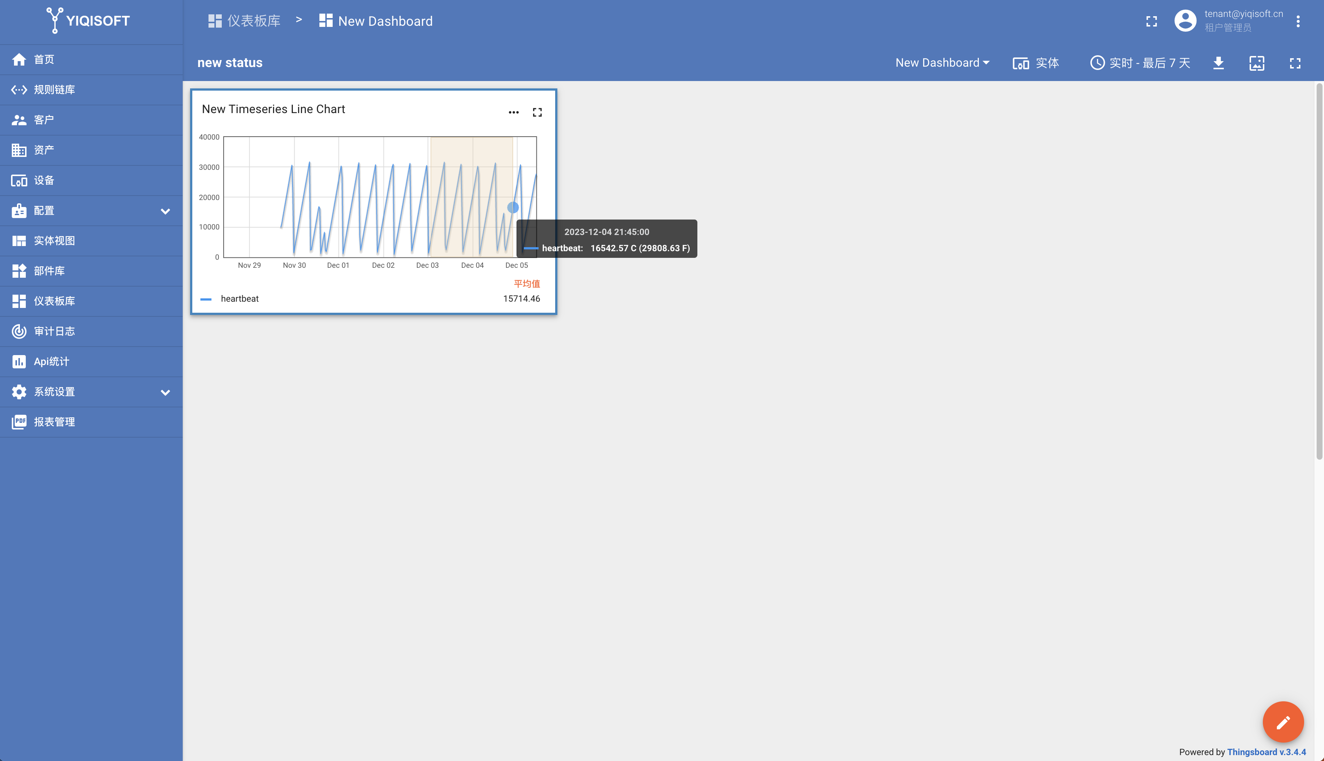Open widget three-dot options menu
The height and width of the screenshot is (761, 1324).
513,112
